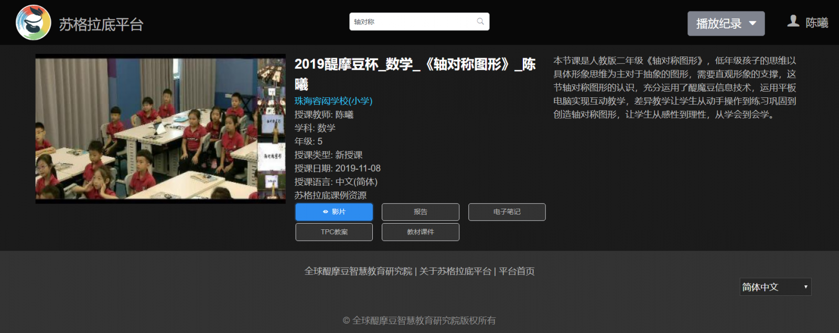Select the 教材课件 button
This screenshot has width=839, height=333.
pos(420,232)
